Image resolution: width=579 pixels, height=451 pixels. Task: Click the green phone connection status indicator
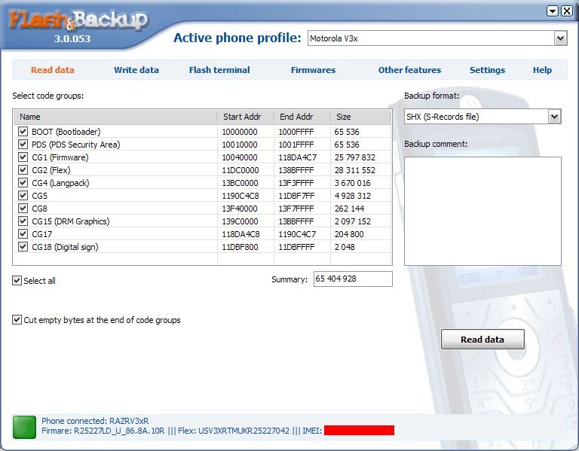(24, 427)
